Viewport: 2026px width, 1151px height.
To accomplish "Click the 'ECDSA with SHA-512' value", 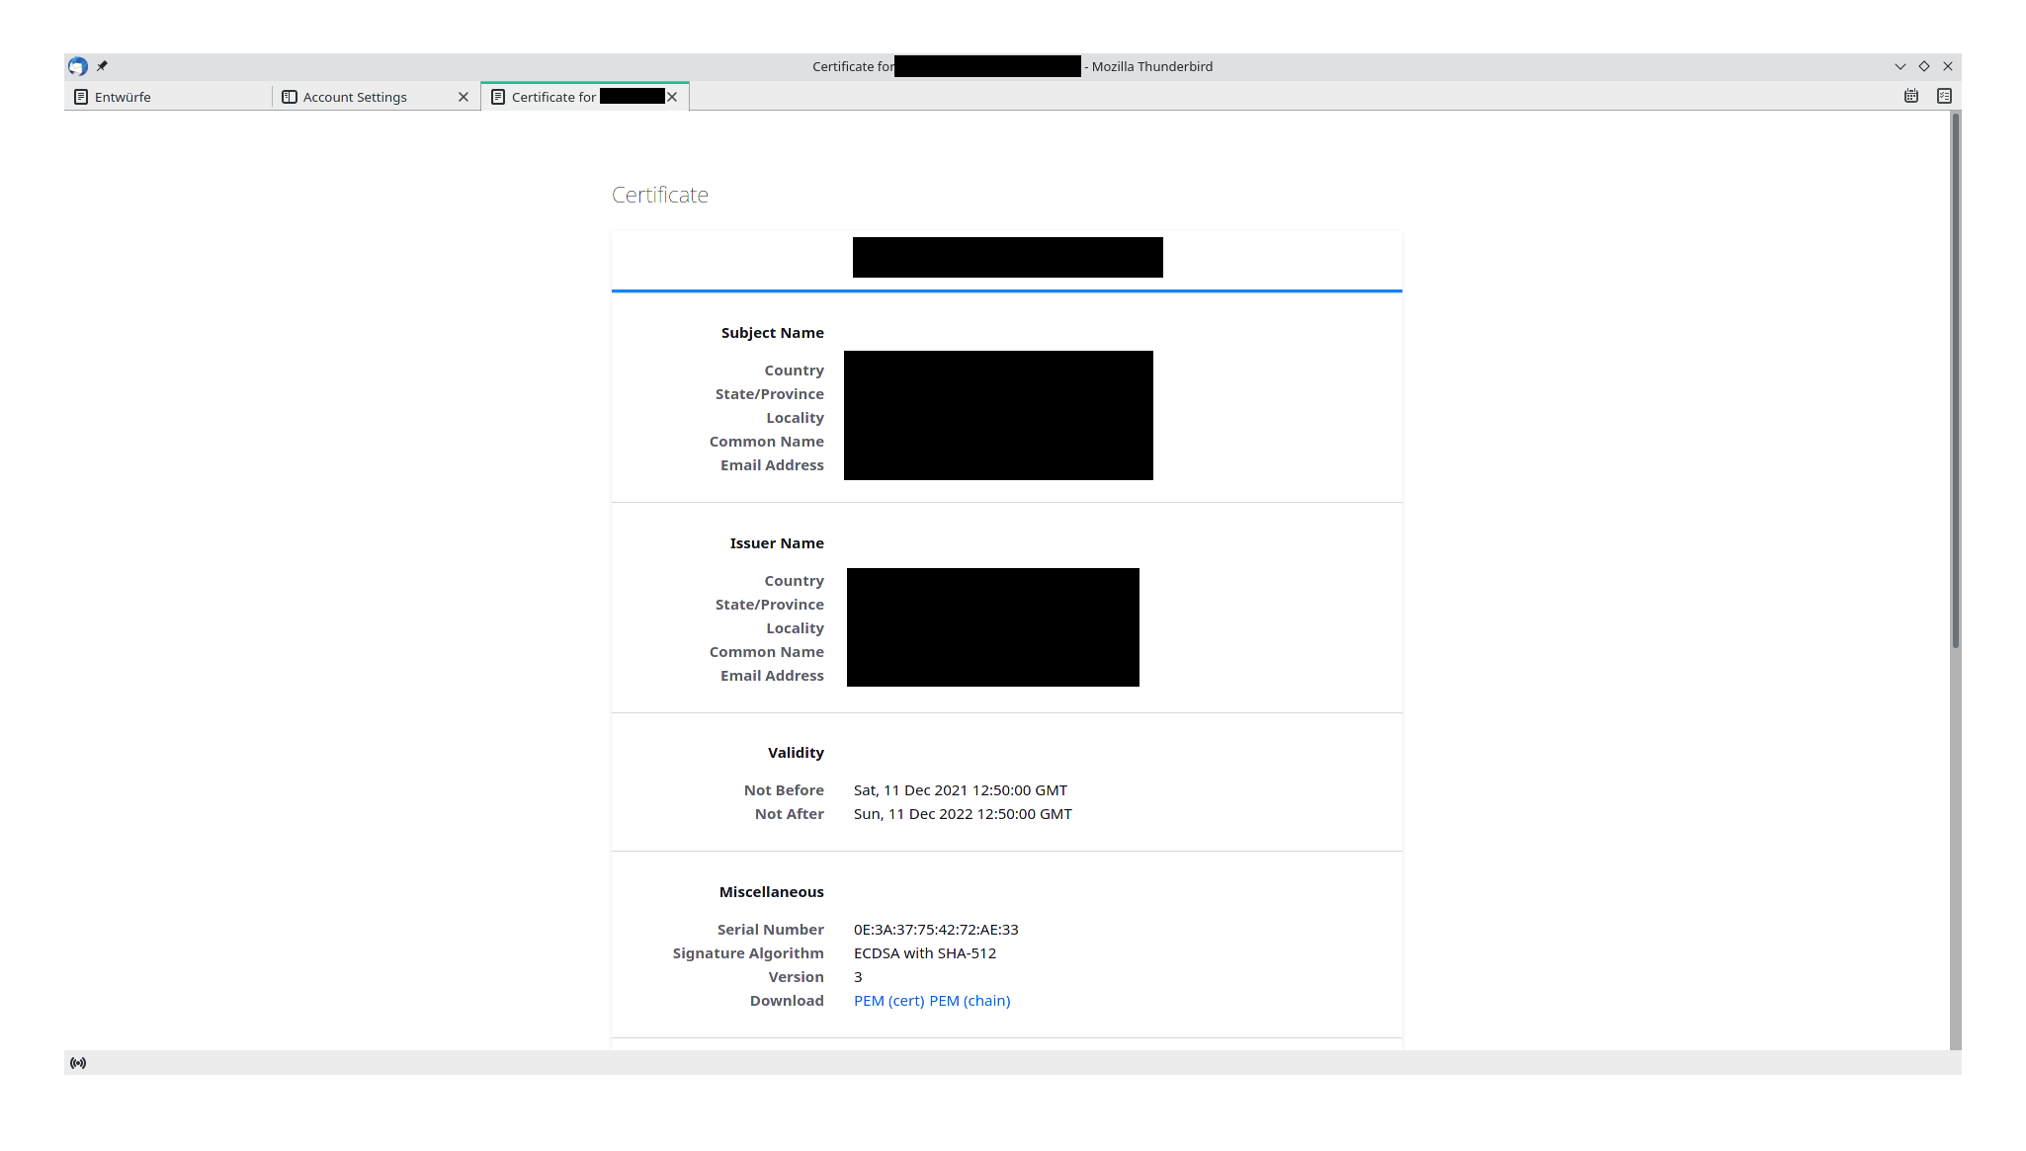I will [x=925, y=953].
